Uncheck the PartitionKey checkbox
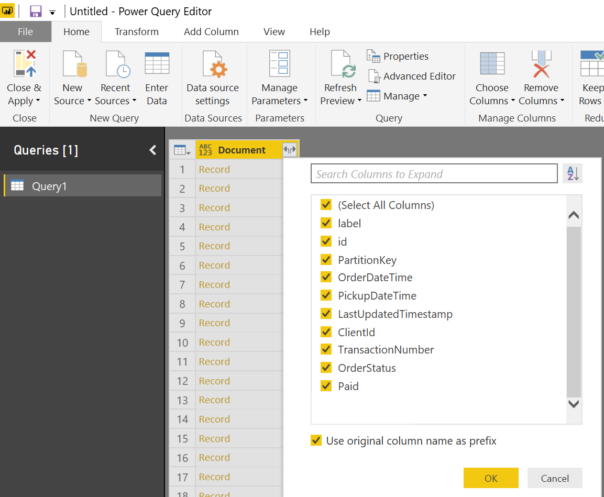 326,259
